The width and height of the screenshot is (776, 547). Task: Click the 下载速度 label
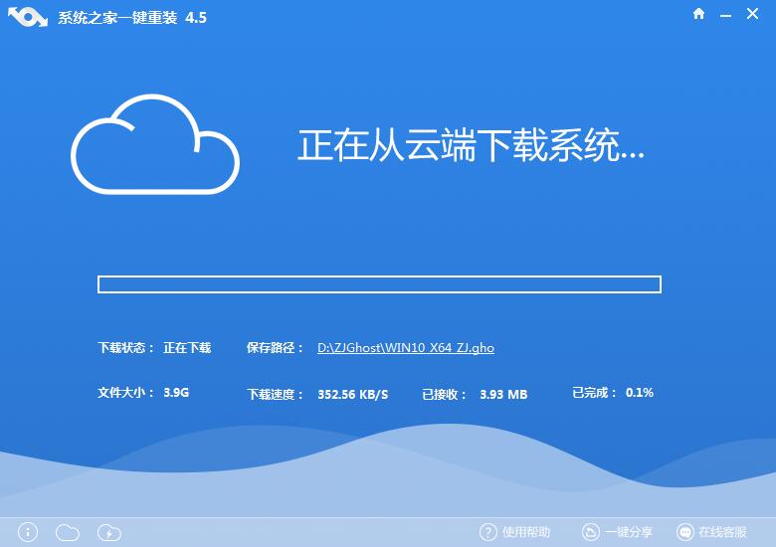[x=275, y=395]
